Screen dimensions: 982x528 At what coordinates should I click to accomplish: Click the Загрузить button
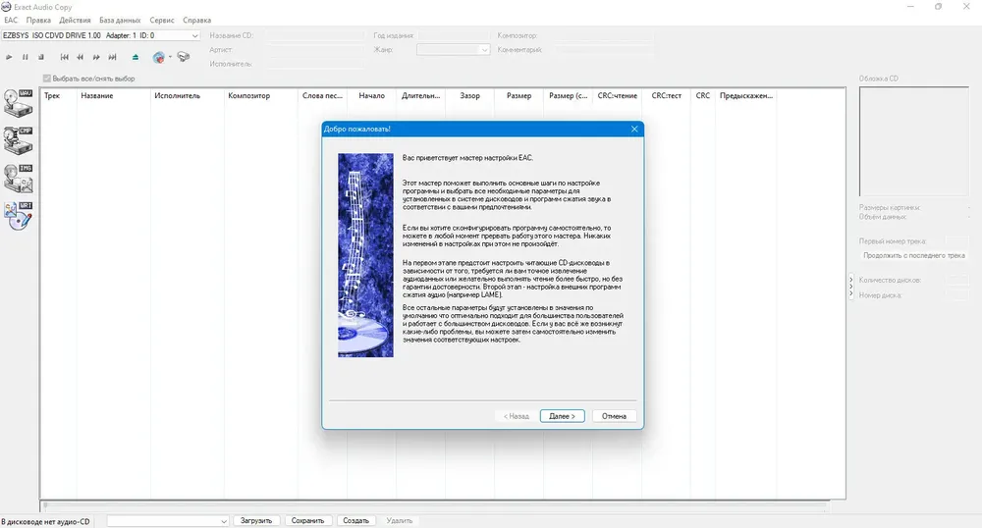(256, 520)
